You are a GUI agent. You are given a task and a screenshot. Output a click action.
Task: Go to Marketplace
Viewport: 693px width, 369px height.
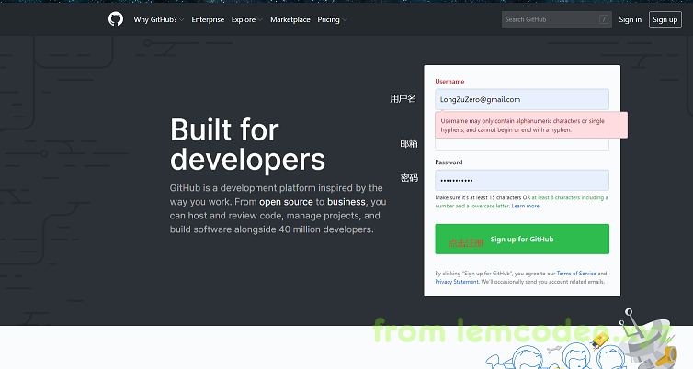(290, 19)
